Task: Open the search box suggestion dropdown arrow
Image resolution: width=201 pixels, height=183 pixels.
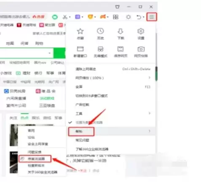Action: (49, 53)
